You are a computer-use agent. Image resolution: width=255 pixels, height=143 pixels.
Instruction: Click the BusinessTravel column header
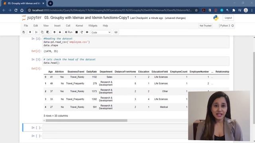(x=76, y=71)
